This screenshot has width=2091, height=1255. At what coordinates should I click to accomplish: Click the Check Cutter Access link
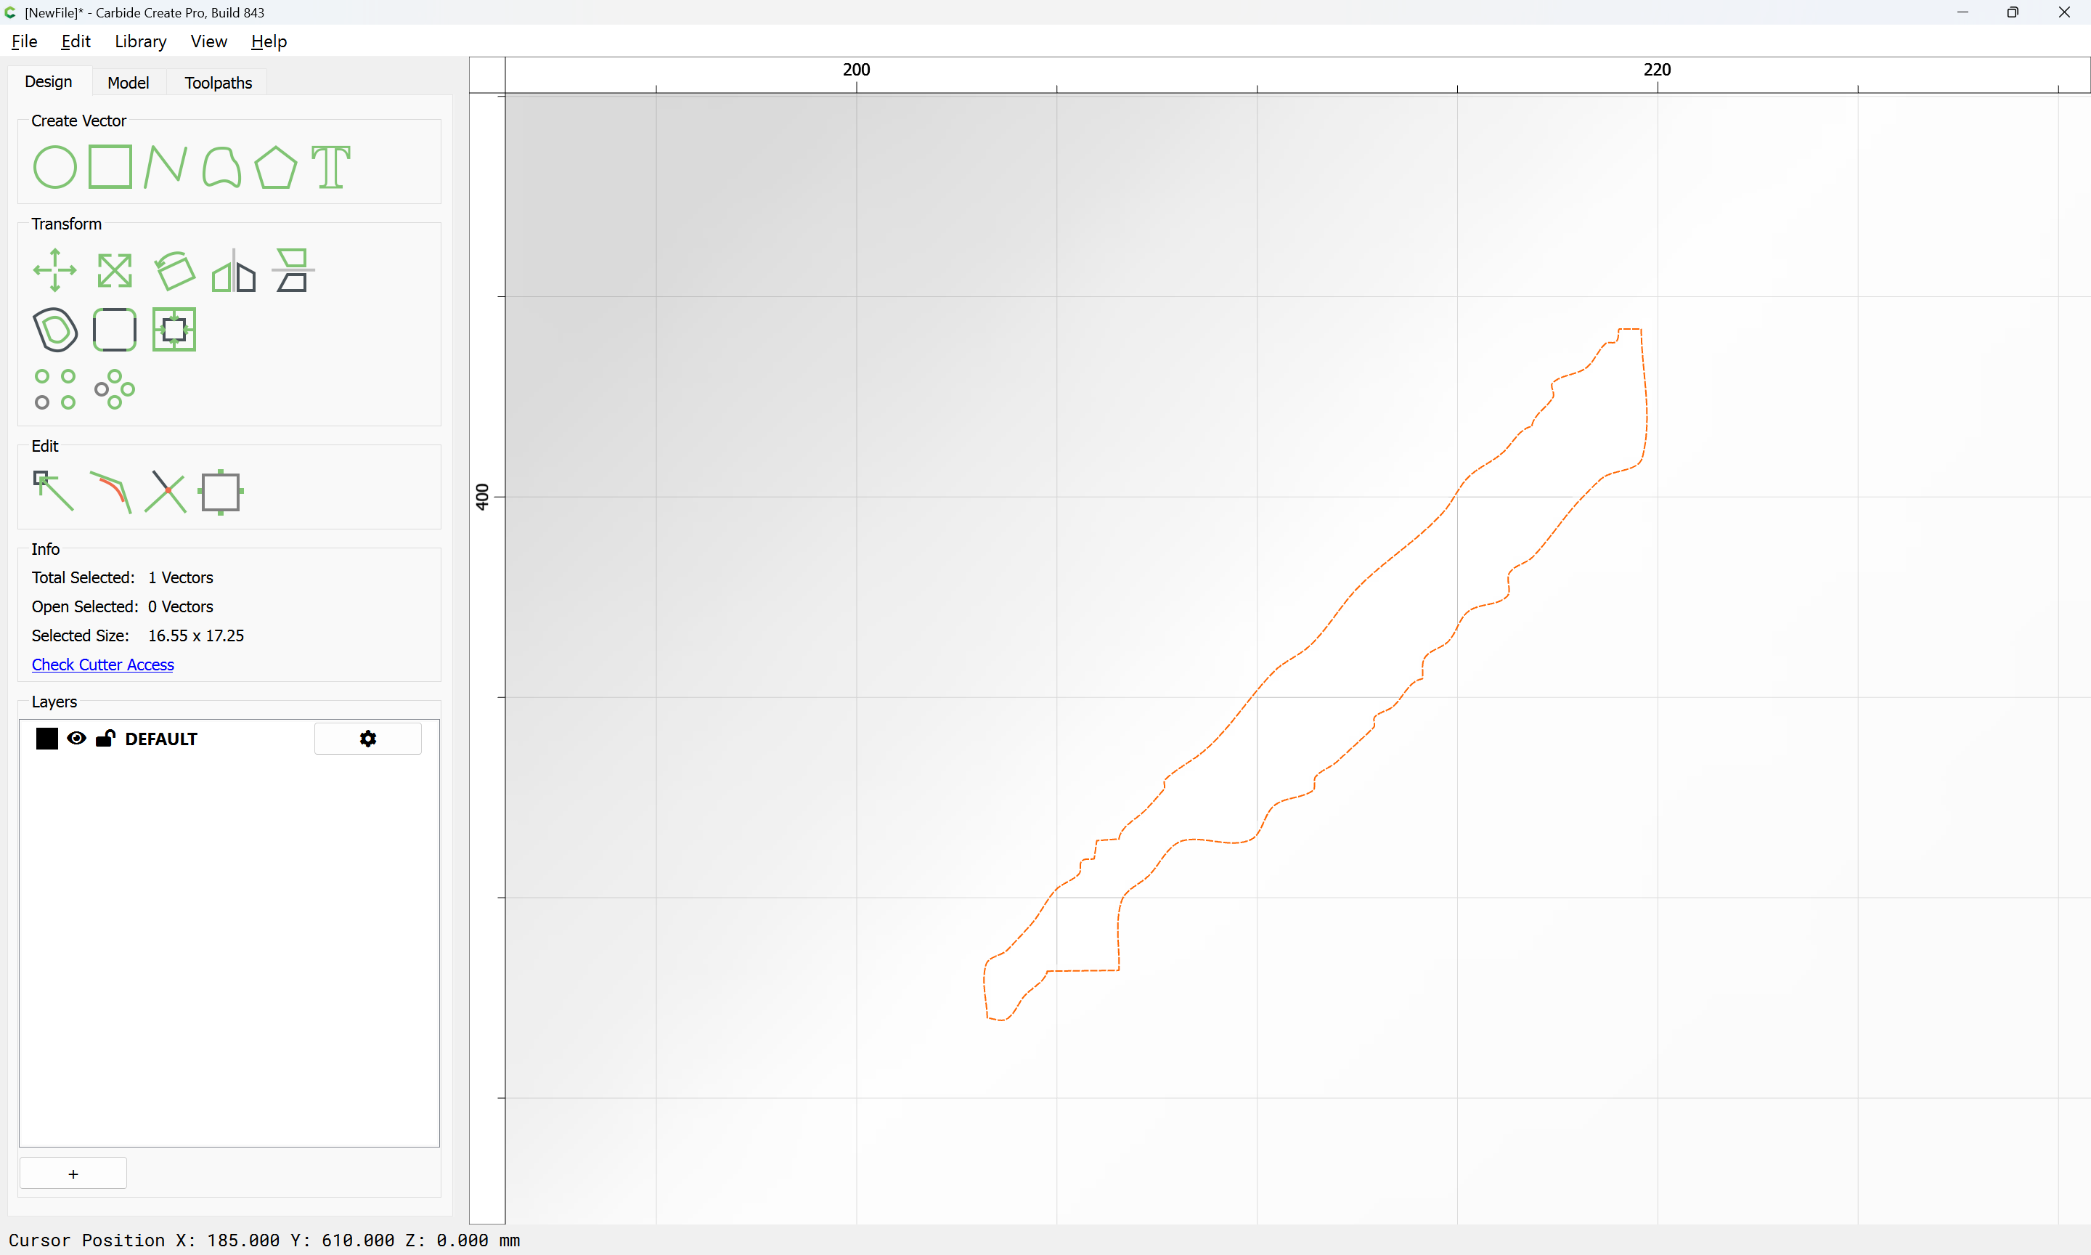coord(102,665)
